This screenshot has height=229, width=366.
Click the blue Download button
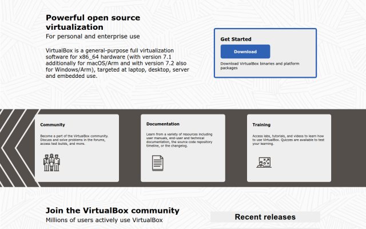(245, 52)
